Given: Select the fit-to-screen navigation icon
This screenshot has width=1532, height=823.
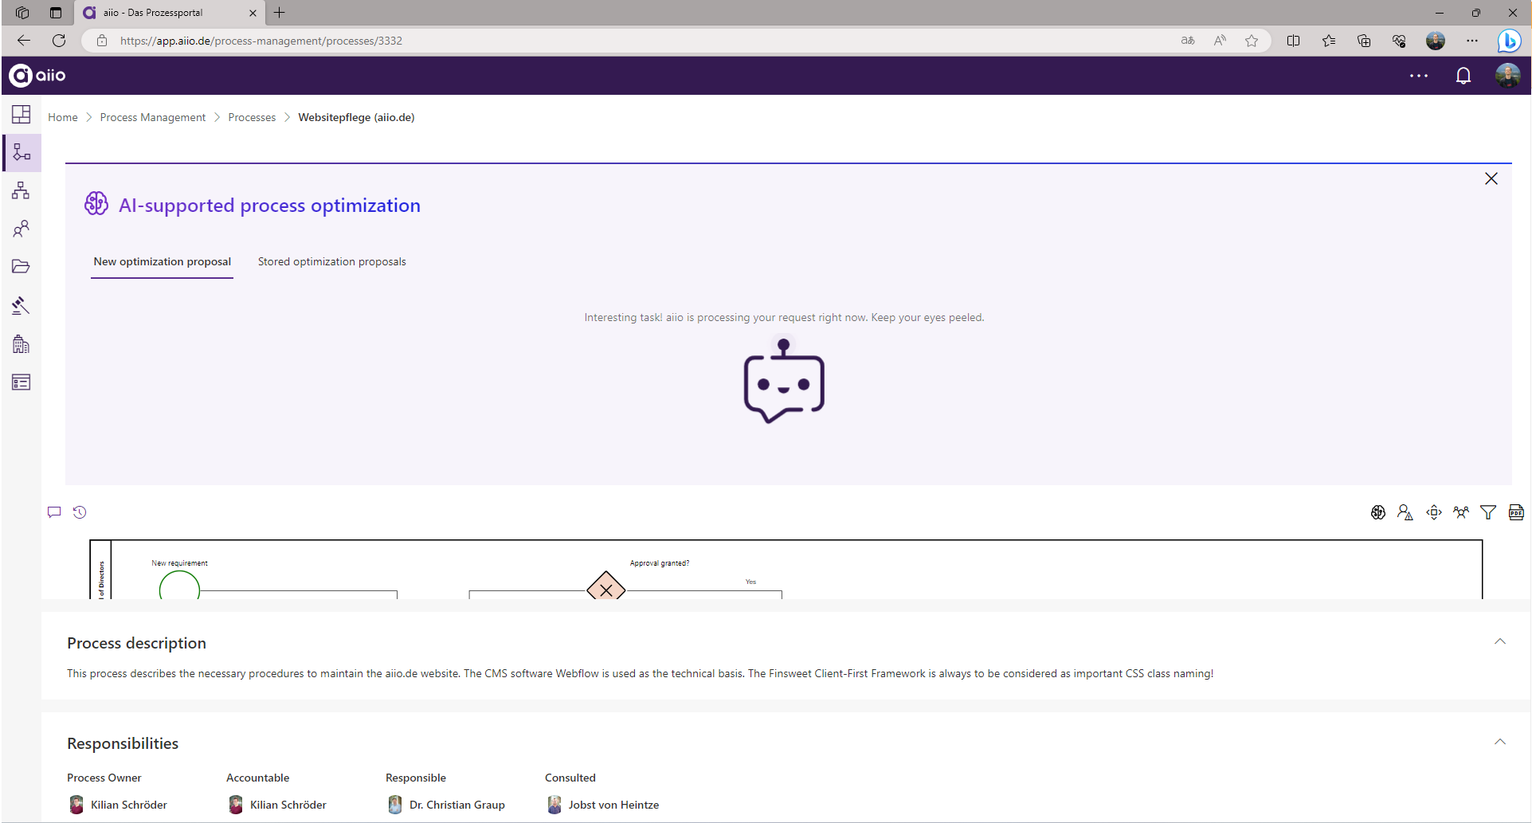Looking at the screenshot, I should pyautogui.click(x=1433, y=512).
